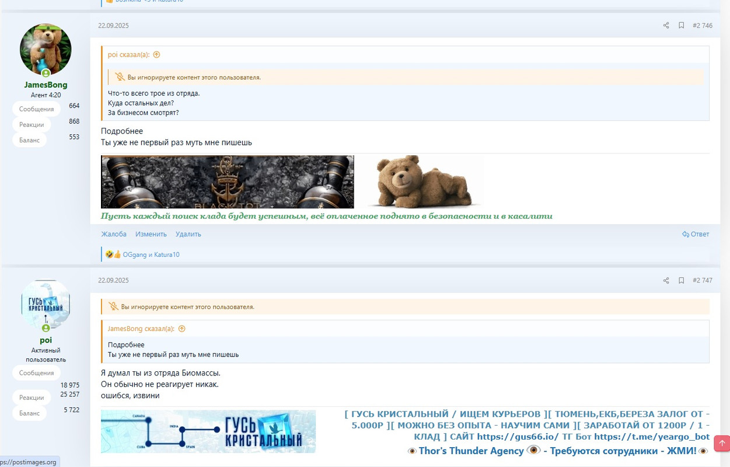
Task: Bookmark post #2 747
Action: coord(681,280)
